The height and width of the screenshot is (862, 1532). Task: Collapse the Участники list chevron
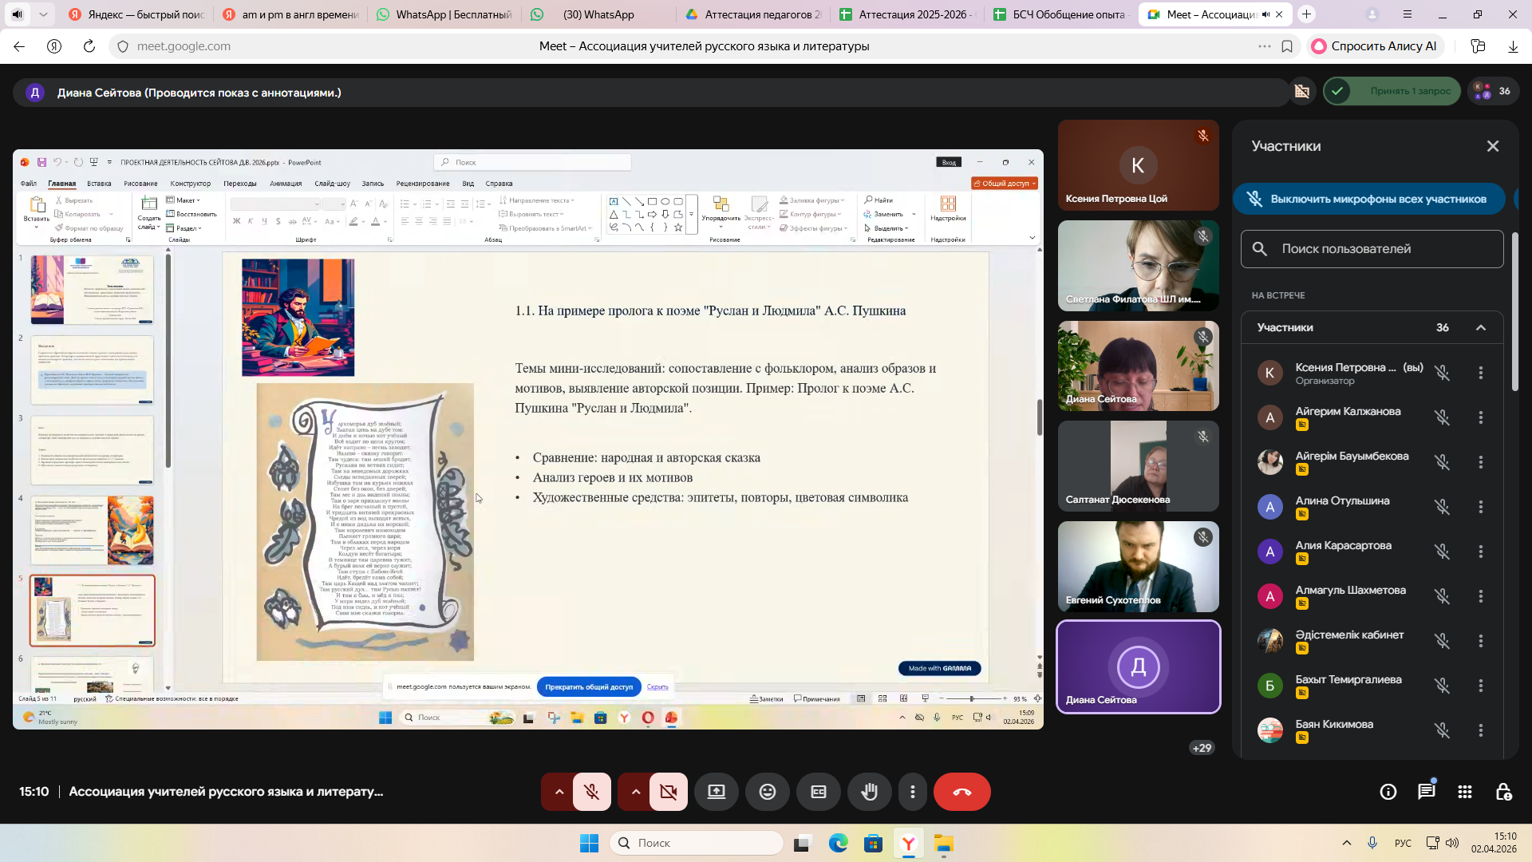[x=1481, y=327]
